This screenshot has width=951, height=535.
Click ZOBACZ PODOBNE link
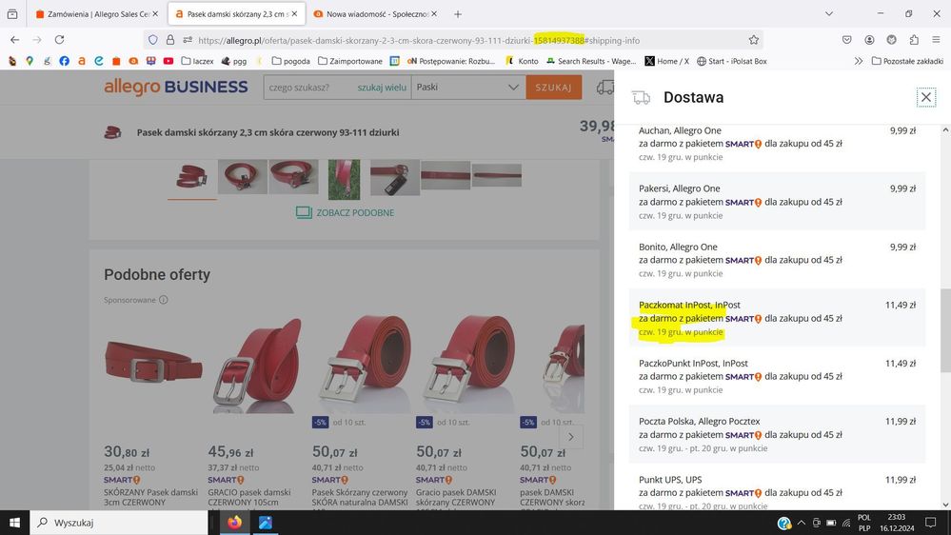click(346, 212)
